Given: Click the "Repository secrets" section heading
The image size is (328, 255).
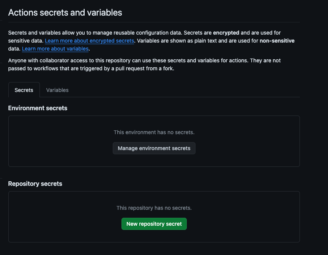Looking at the screenshot, I should (x=35, y=184).
